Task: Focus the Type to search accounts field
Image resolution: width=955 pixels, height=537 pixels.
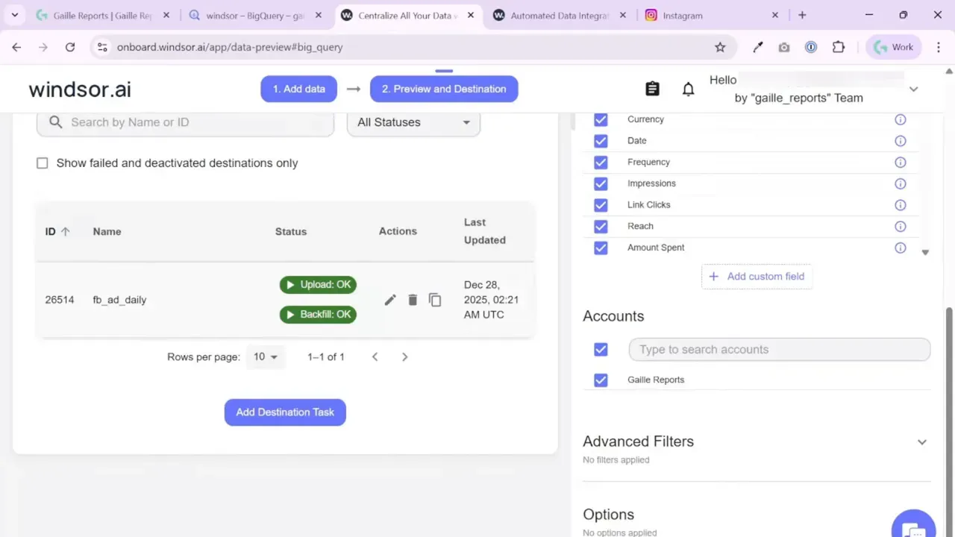Action: 780,350
